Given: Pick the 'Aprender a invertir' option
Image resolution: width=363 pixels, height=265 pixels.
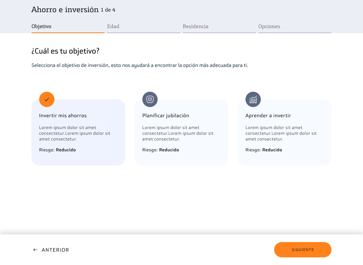Looking at the screenshot, I should pos(268,116).
